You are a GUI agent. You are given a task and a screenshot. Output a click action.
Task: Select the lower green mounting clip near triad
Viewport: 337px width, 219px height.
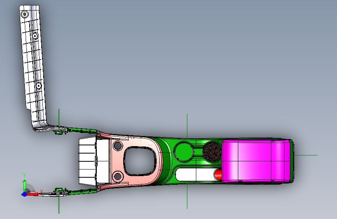(58, 190)
